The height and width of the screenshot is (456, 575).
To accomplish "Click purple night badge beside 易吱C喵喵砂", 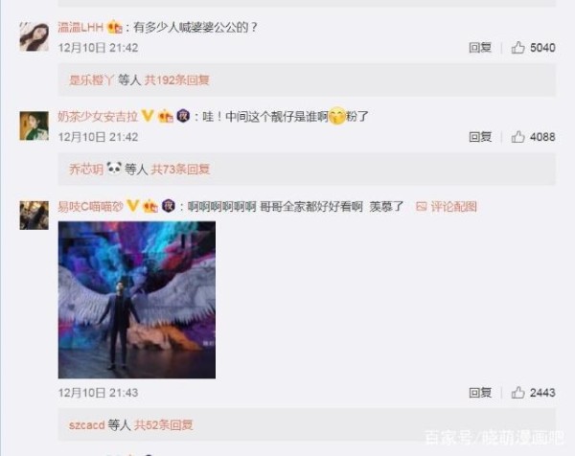I will click(x=169, y=206).
